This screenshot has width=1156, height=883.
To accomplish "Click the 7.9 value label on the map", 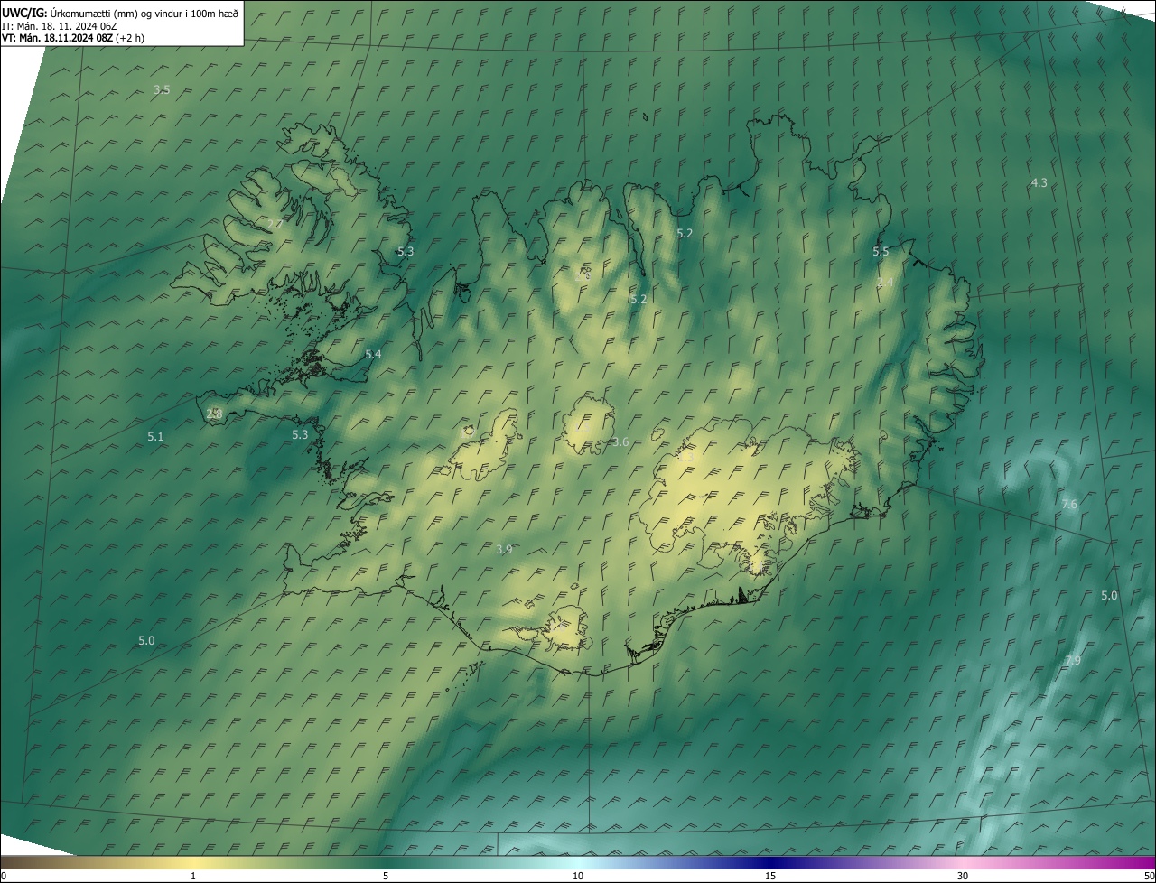I will click(x=1073, y=661).
